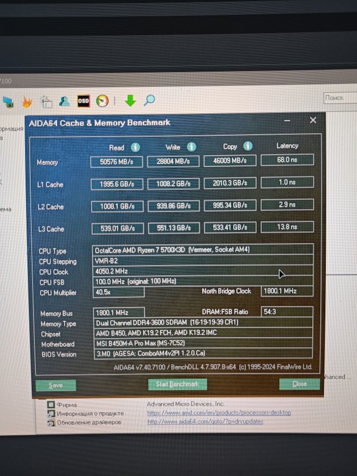Show info for Read column
Image resolution: width=357 pixels, height=476 pixels.
pos(135,147)
